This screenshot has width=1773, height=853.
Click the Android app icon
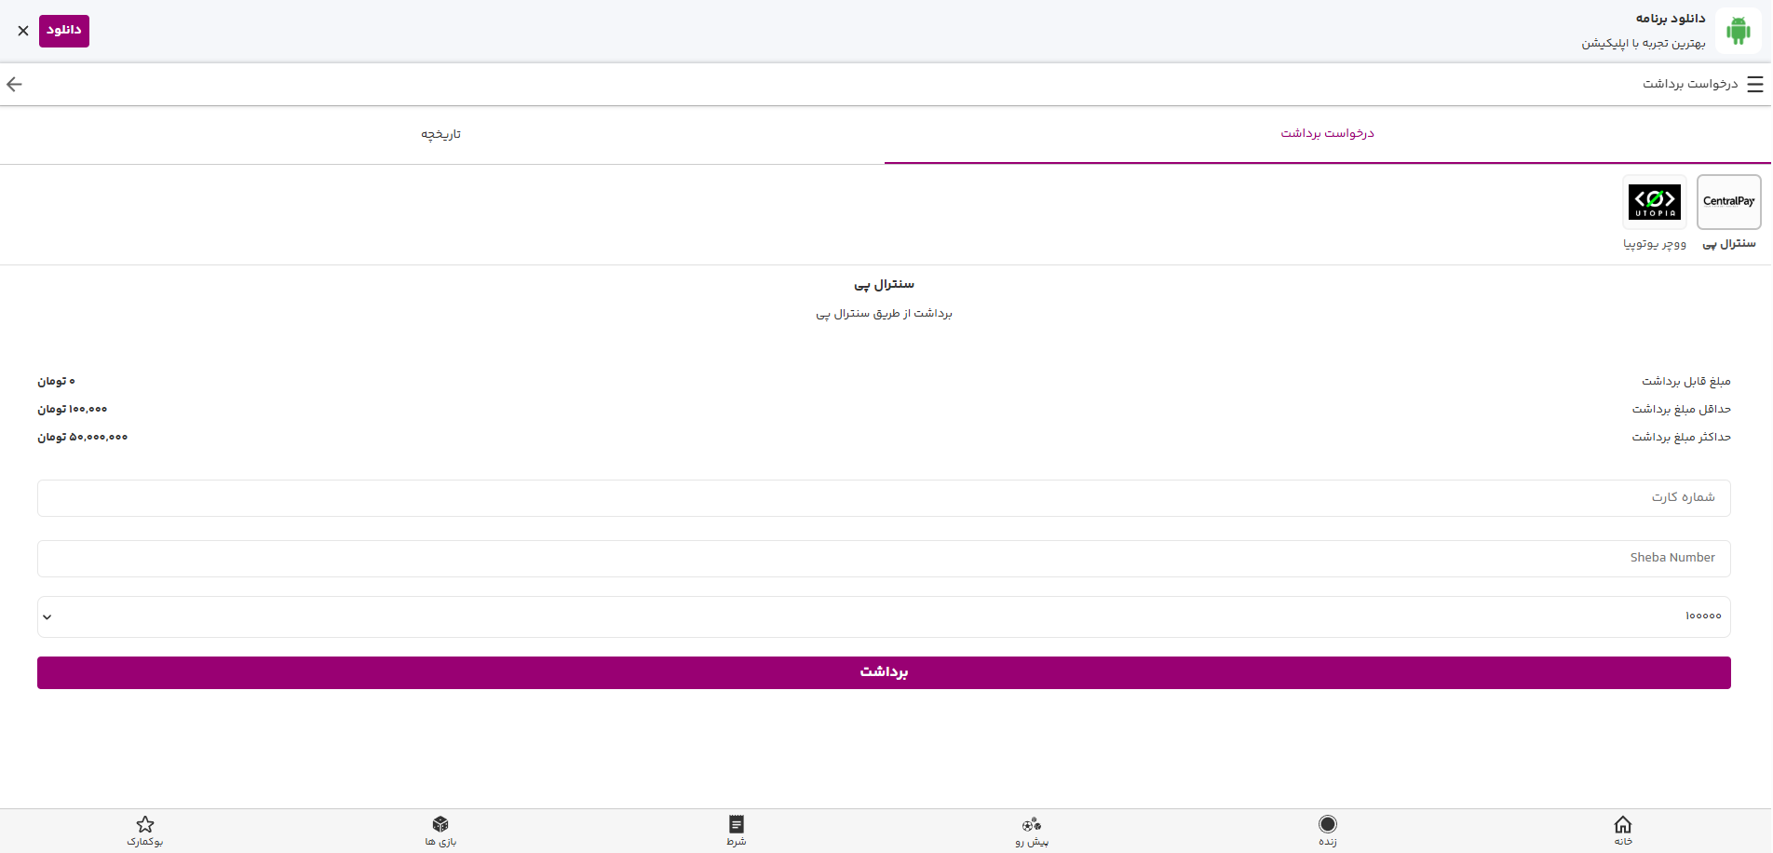click(1738, 31)
